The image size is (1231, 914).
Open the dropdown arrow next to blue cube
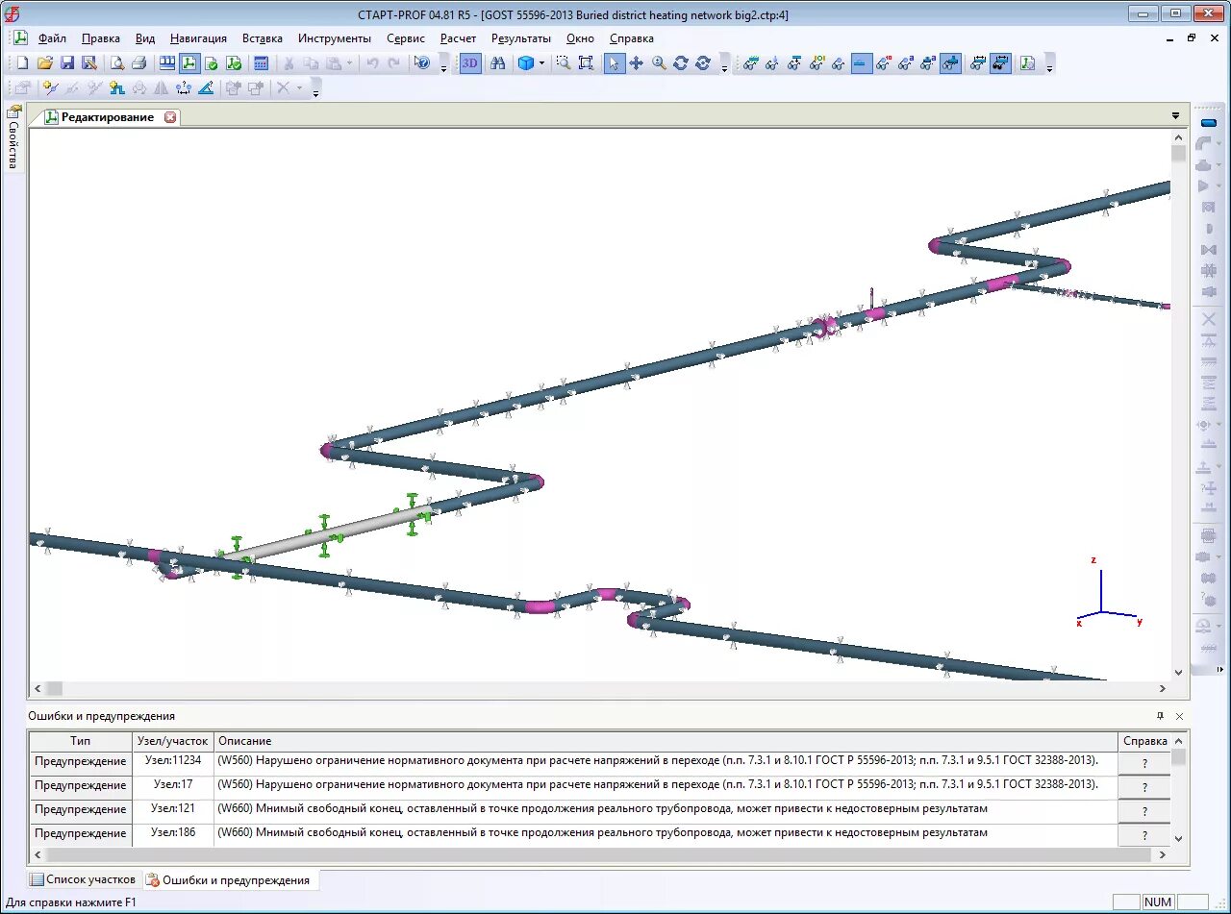[541, 63]
